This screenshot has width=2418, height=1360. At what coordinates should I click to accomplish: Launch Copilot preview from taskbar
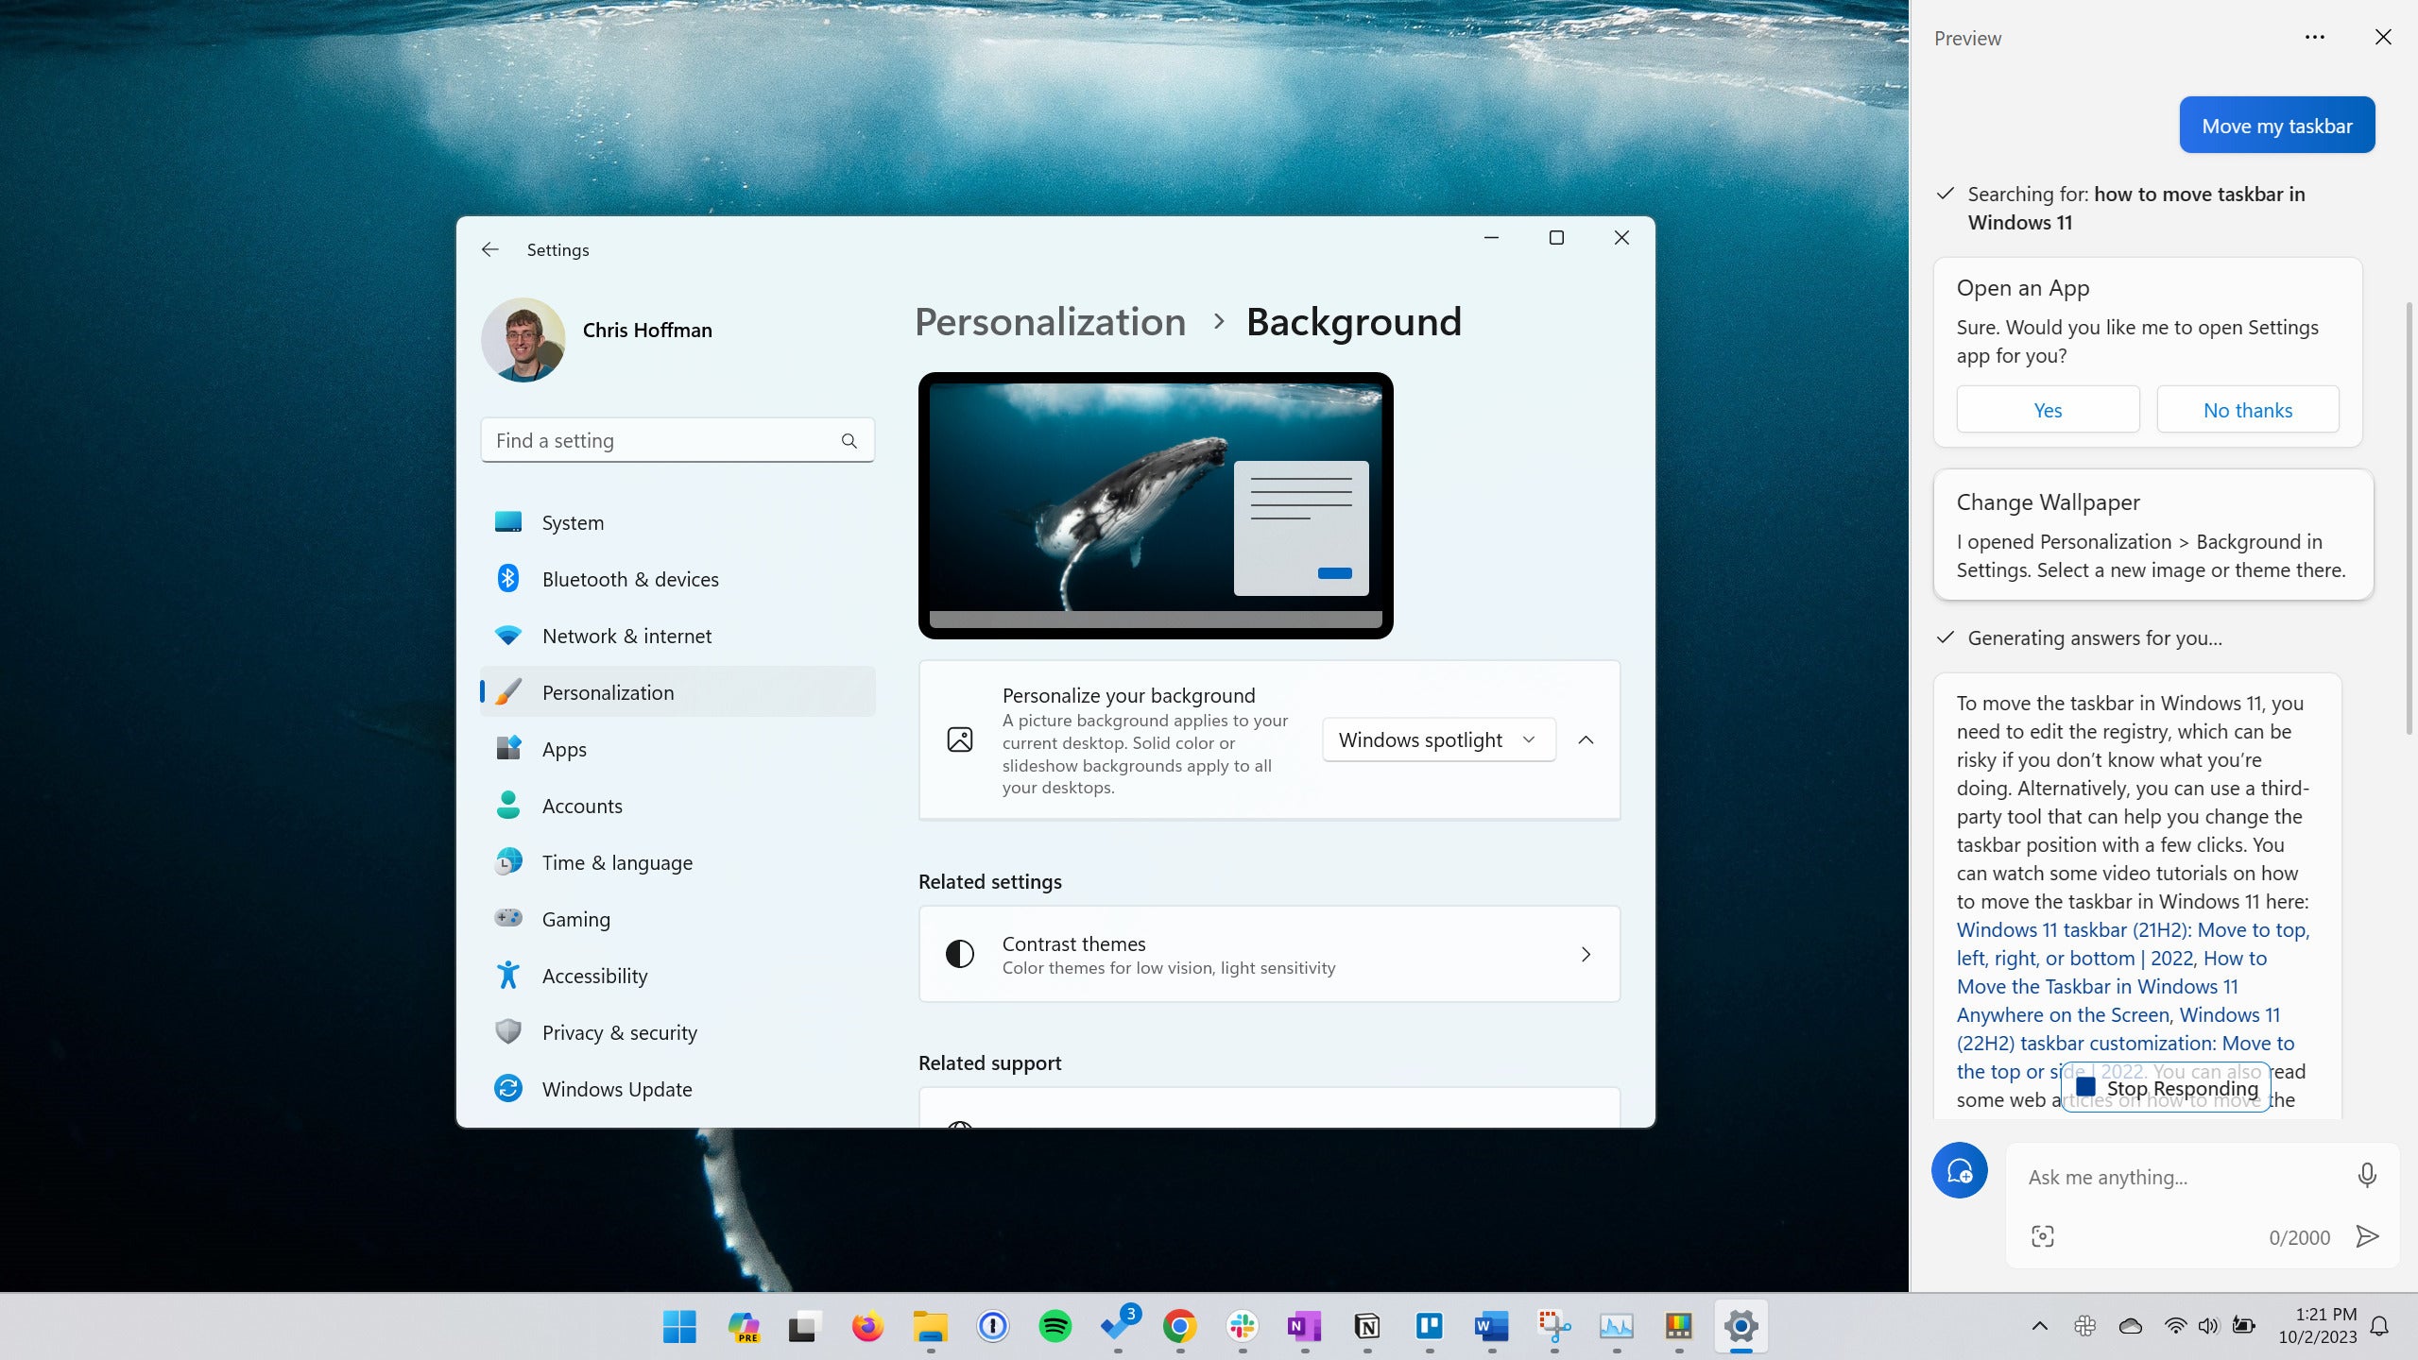coord(743,1327)
